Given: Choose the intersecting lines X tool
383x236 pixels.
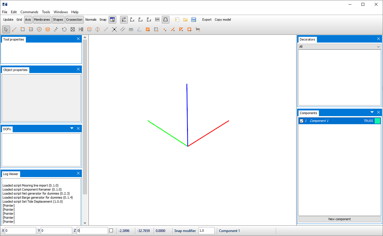Looking at the screenshot, I should (x=114, y=29).
